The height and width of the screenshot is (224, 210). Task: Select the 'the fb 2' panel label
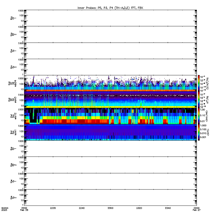(x=13, y=198)
